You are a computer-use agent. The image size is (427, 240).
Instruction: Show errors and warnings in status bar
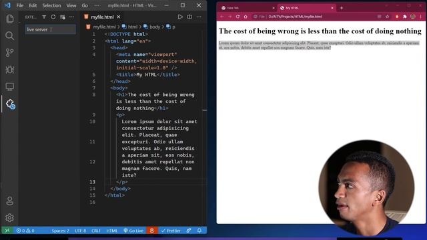click(x=25, y=231)
